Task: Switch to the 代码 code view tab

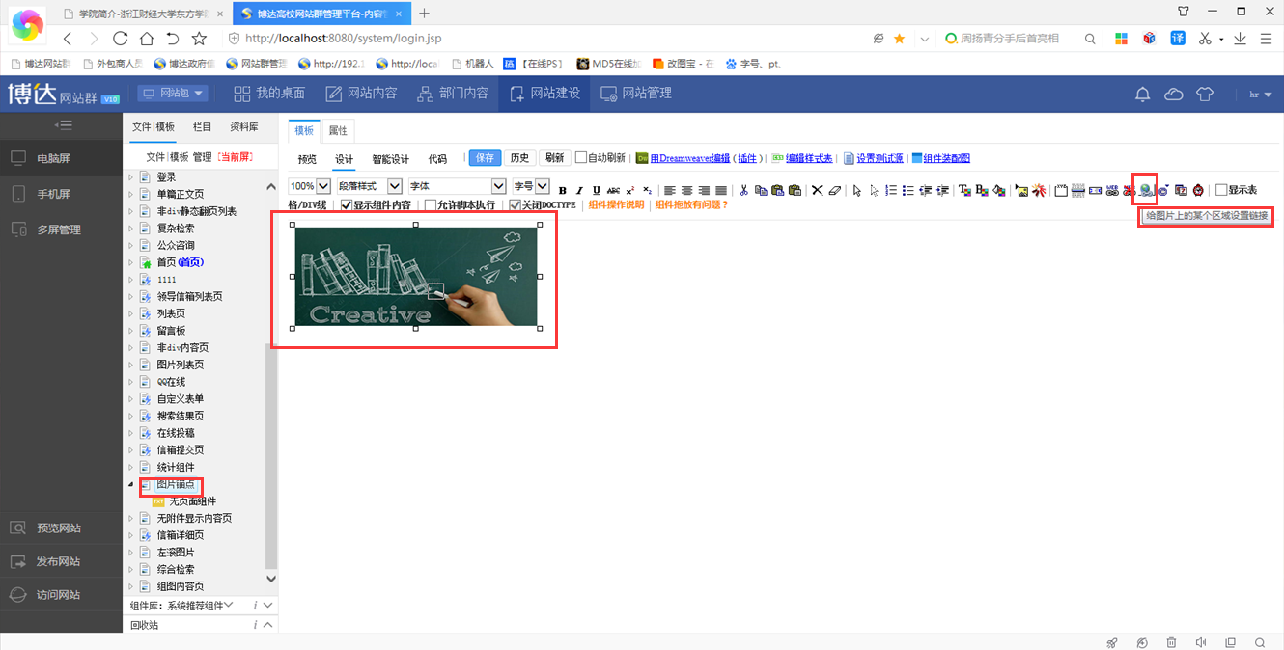Action: (x=437, y=159)
